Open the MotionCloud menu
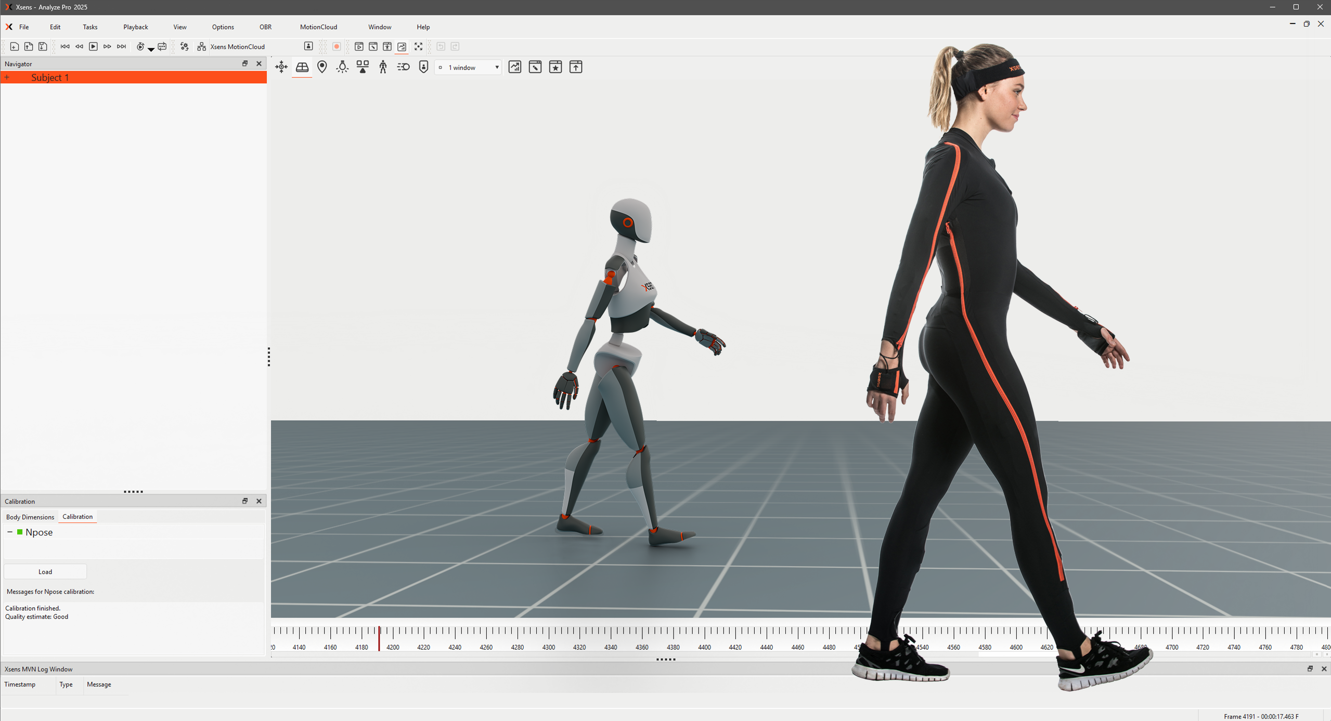 coord(318,27)
